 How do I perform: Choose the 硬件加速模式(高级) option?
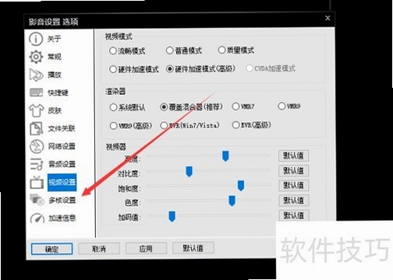[x=170, y=69]
